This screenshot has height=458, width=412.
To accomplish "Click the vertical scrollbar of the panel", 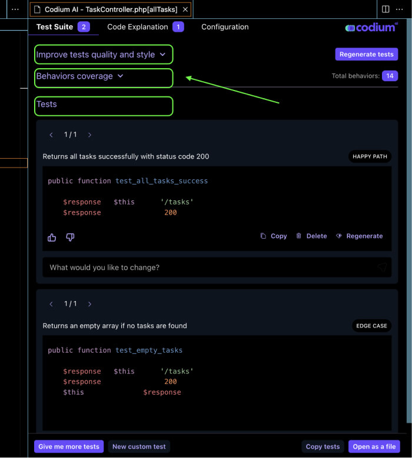I will coord(409,222).
